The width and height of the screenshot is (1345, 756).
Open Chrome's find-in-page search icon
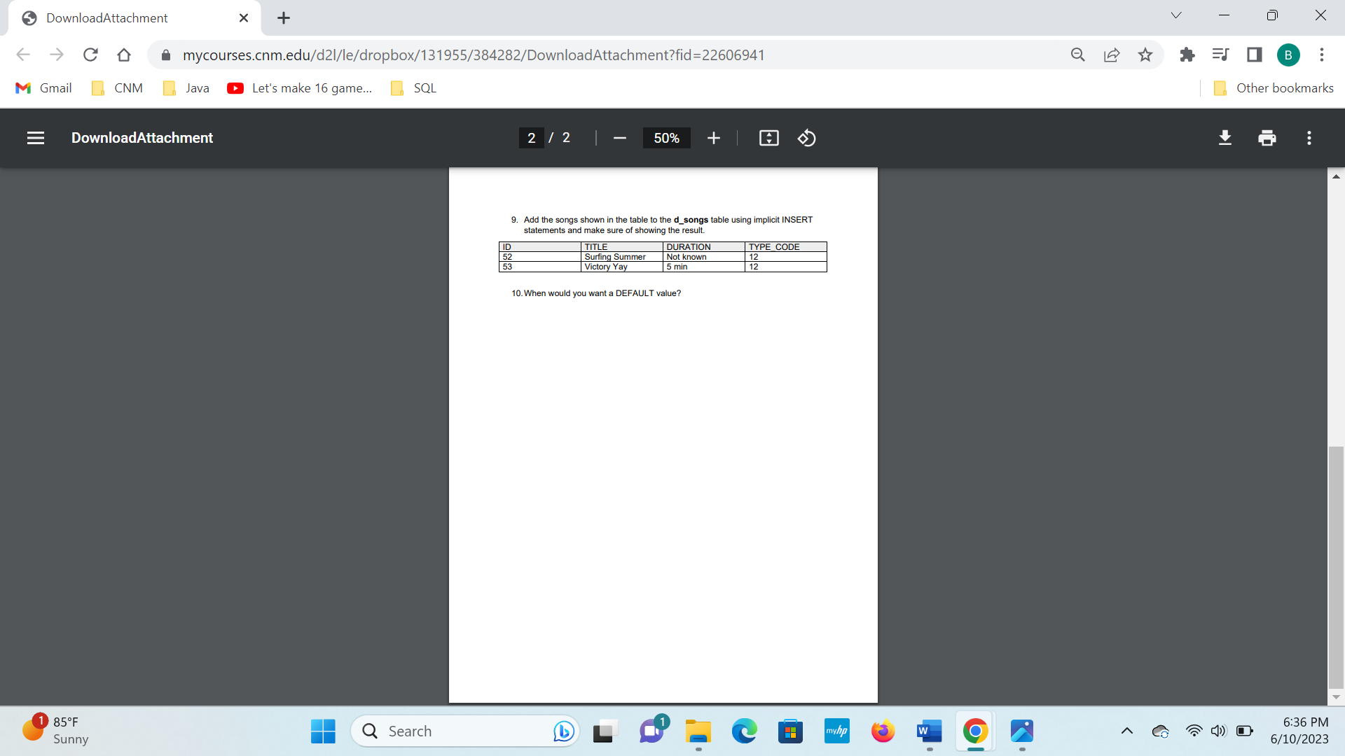click(1078, 55)
